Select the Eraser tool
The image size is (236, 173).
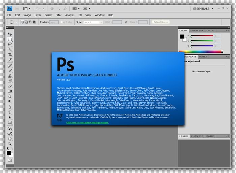pyautogui.click(x=10, y=86)
